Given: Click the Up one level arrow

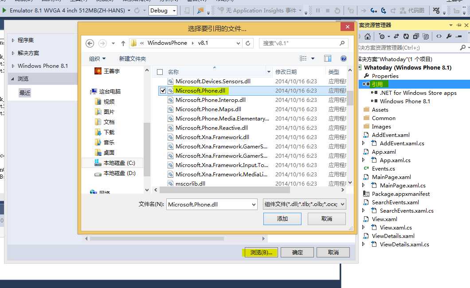Looking at the screenshot, I should pyautogui.click(x=123, y=43).
